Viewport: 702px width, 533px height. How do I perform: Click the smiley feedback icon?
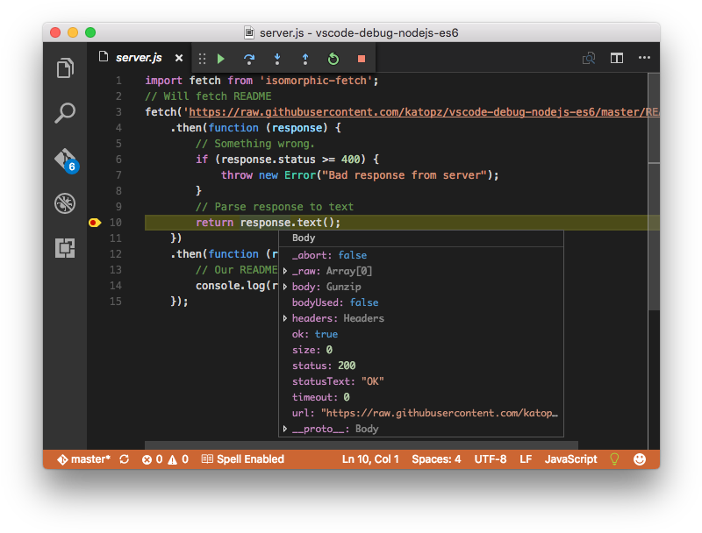tap(640, 458)
